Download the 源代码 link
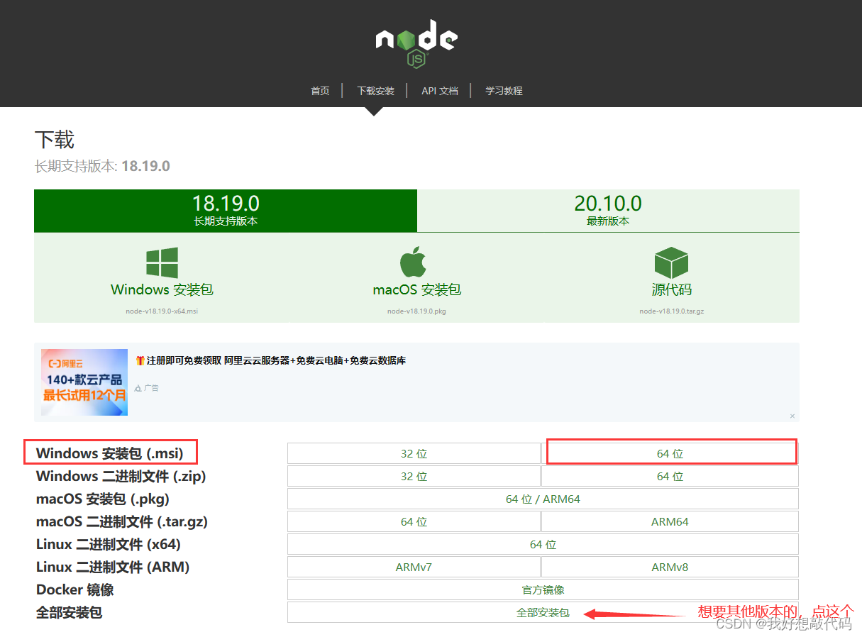The width and height of the screenshot is (862, 637). coord(671,289)
